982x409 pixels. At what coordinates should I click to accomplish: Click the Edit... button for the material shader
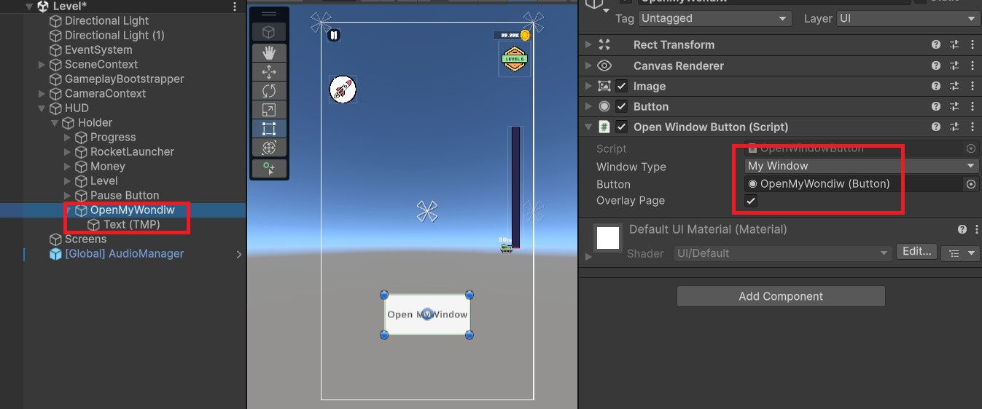coord(916,252)
